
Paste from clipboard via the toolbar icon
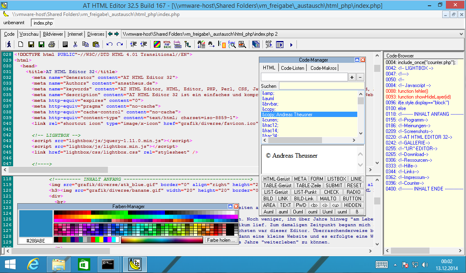[x=96, y=45]
